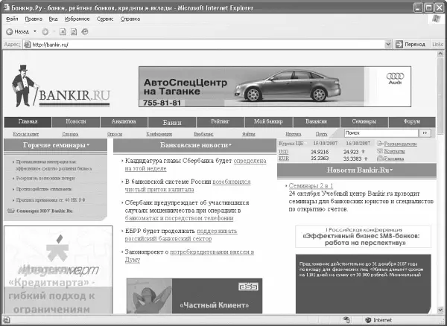Image resolution: width=447 pixels, height=326 pixels.
Task: Click the Links toolbar label
Action: tap(437, 45)
